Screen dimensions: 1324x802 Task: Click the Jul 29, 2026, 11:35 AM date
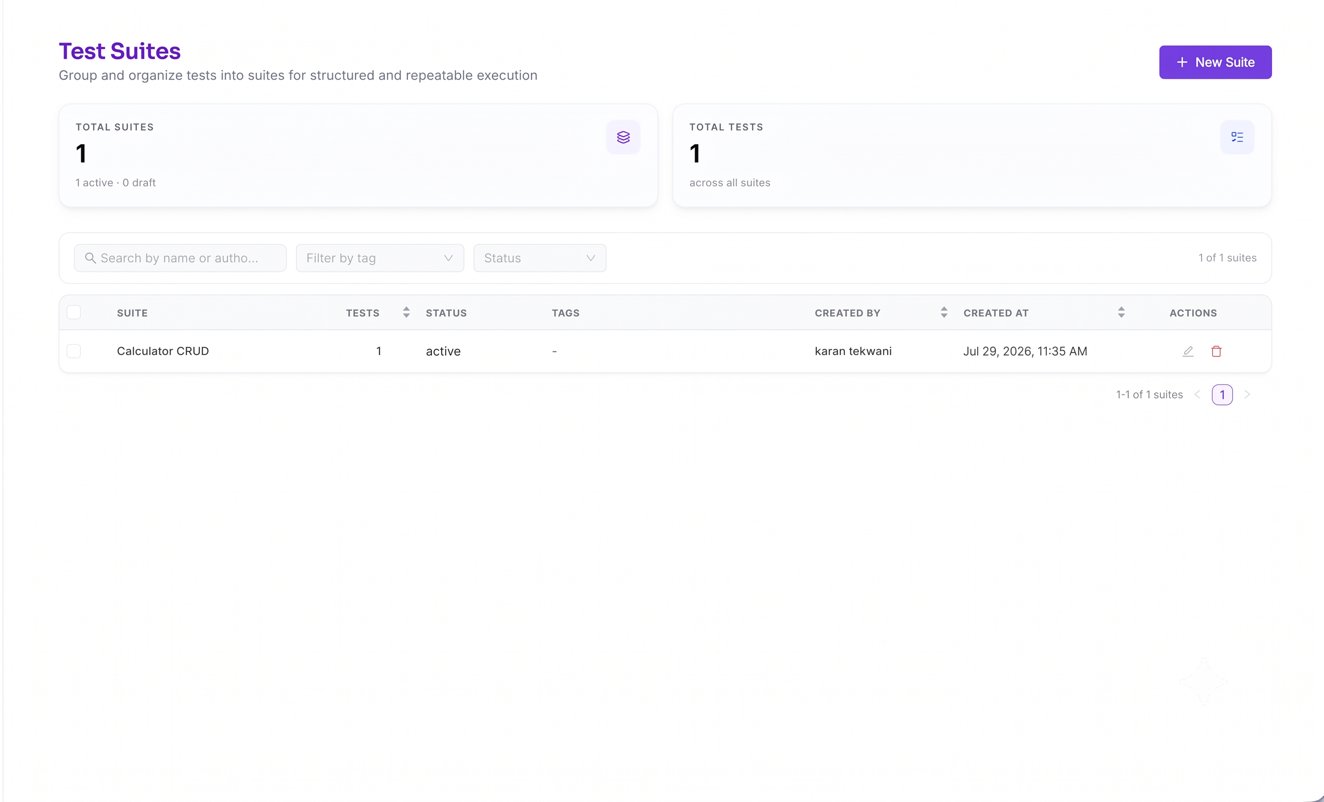click(1025, 351)
